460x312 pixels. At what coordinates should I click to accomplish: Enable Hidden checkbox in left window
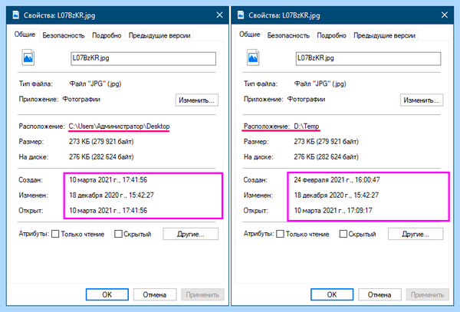pos(118,234)
